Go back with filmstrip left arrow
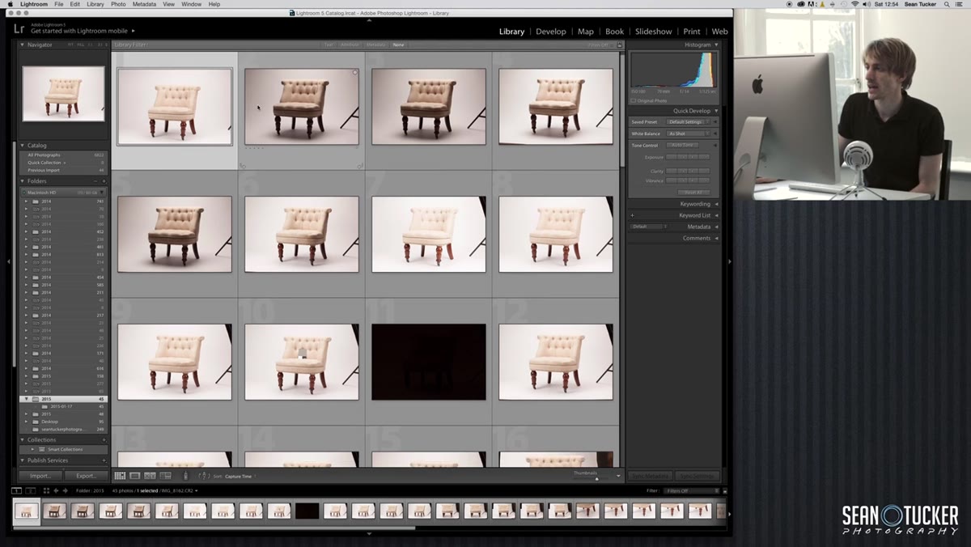Screen dimensions: 971x547 [x=56, y=490]
